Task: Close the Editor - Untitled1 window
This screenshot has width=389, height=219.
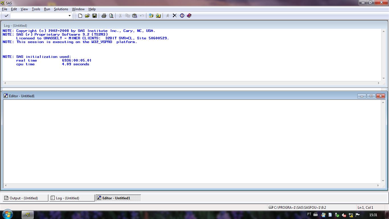Action: pos(380,96)
